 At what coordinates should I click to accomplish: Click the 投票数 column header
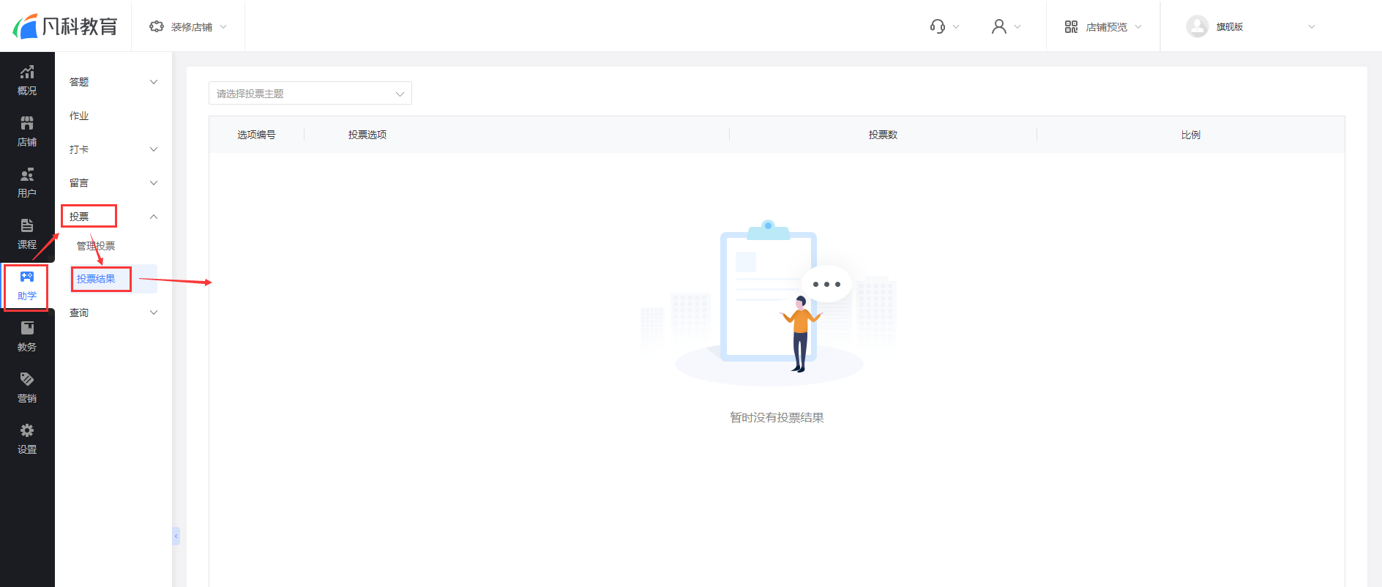[x=883, y=135]
